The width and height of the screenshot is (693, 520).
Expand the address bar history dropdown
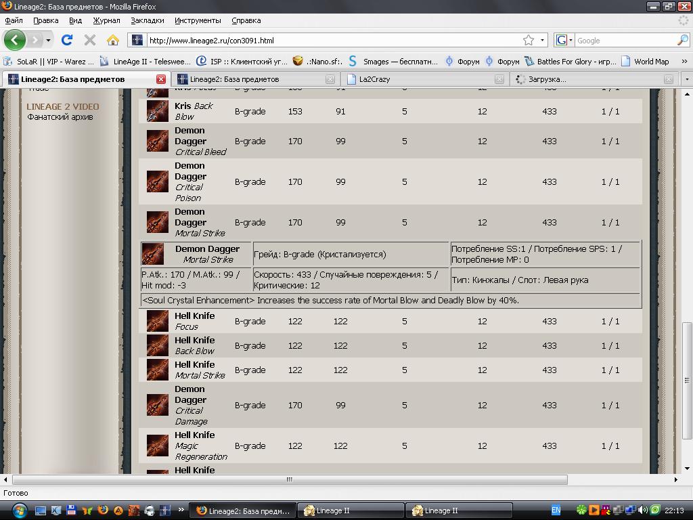(542, 40)
